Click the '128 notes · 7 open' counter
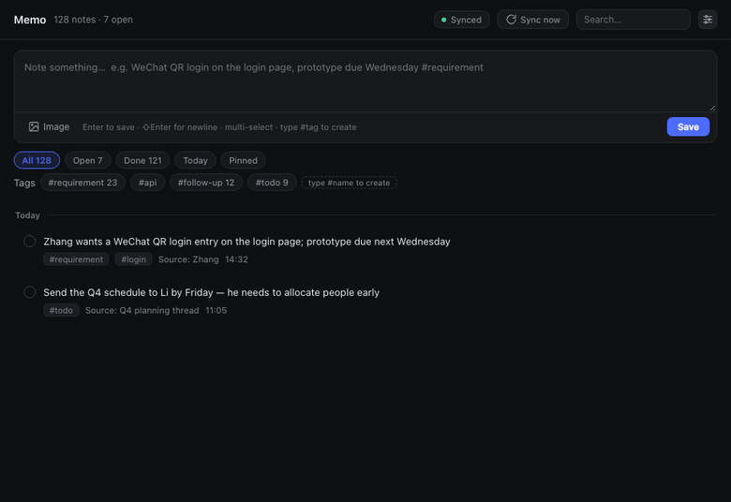The image size is (731, 502). click(93, 20)
